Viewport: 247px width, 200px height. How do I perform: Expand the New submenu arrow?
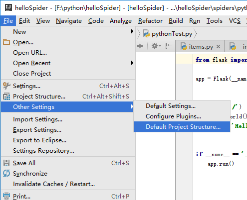point(132,31)
